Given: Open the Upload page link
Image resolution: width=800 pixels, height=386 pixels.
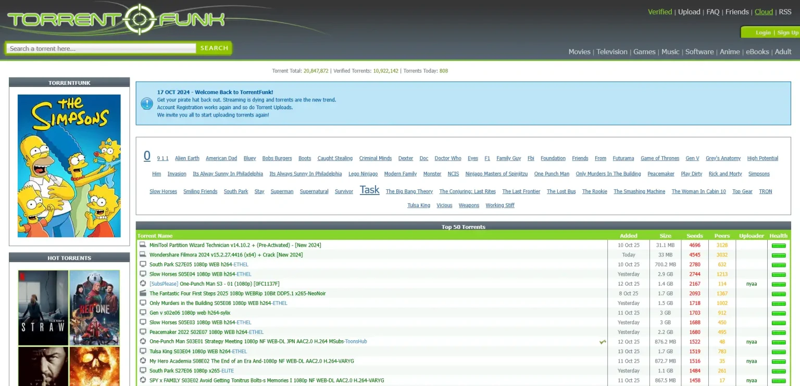Looking at the screenshot, I should pos(689,11).
